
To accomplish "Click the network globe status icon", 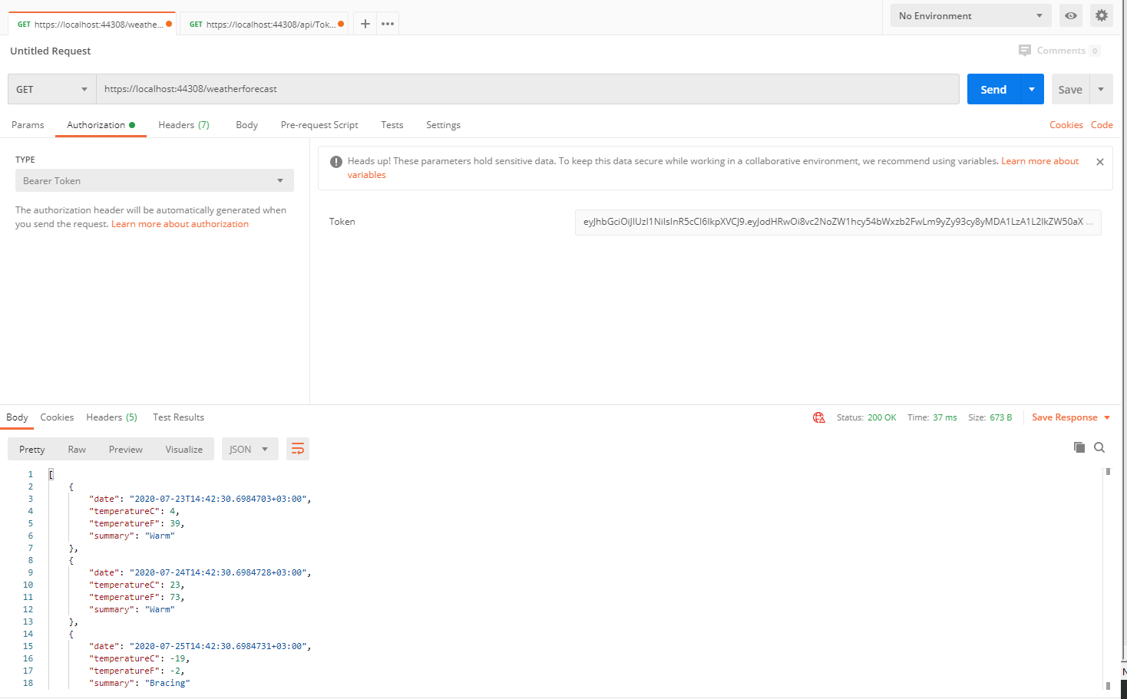I will pos(819,417).
